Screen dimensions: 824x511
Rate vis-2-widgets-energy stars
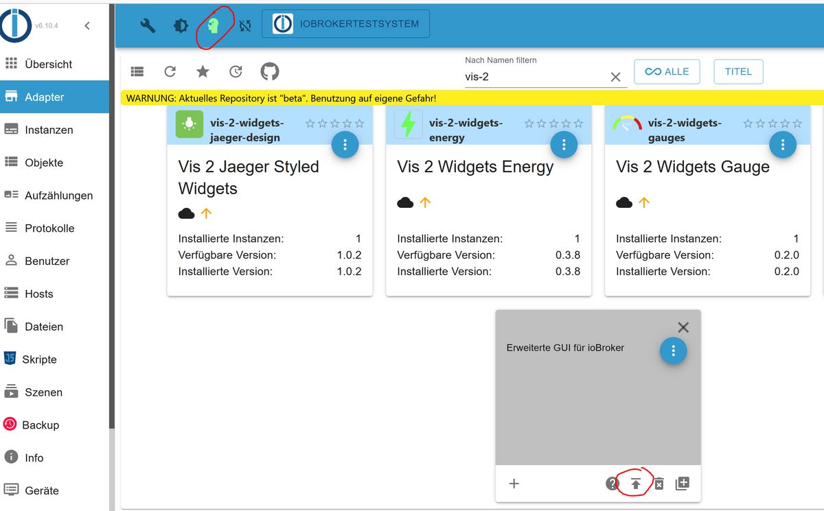[553, 123]
